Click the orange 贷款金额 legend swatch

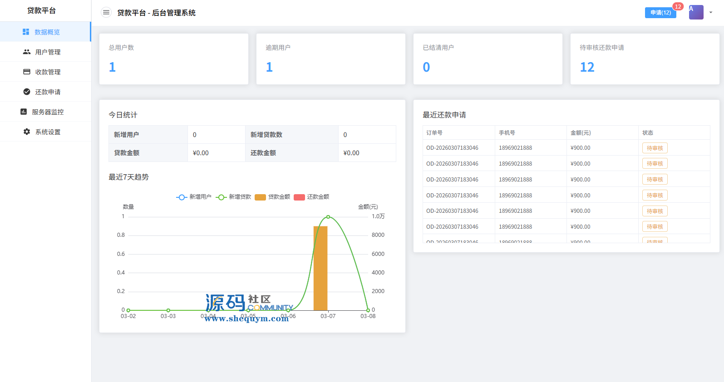coord(260,197)
